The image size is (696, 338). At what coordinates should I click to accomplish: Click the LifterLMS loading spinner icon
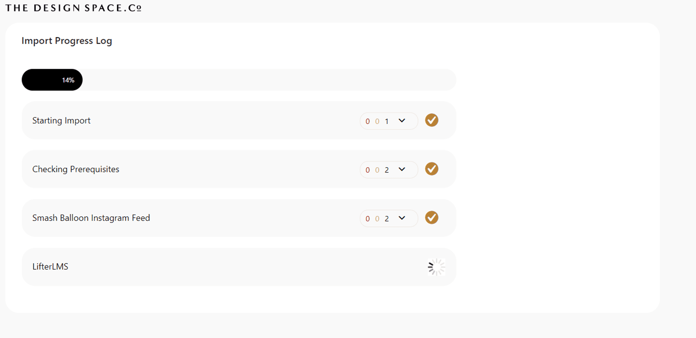click(436, 267)
